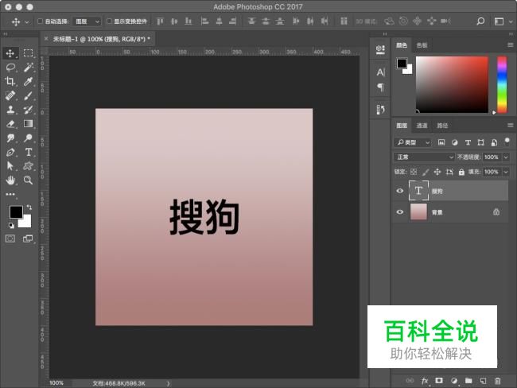Expand the 不透明度 opacity dropdown arrow
Screen dimensions: 517x388
[x=504, y=157]
